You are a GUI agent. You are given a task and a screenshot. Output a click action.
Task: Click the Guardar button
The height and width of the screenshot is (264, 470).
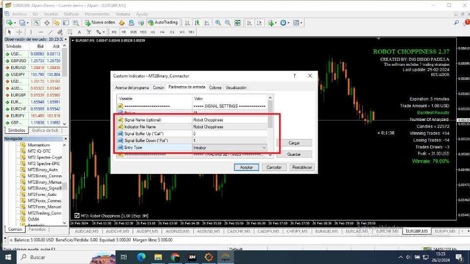tap(294, 154)
